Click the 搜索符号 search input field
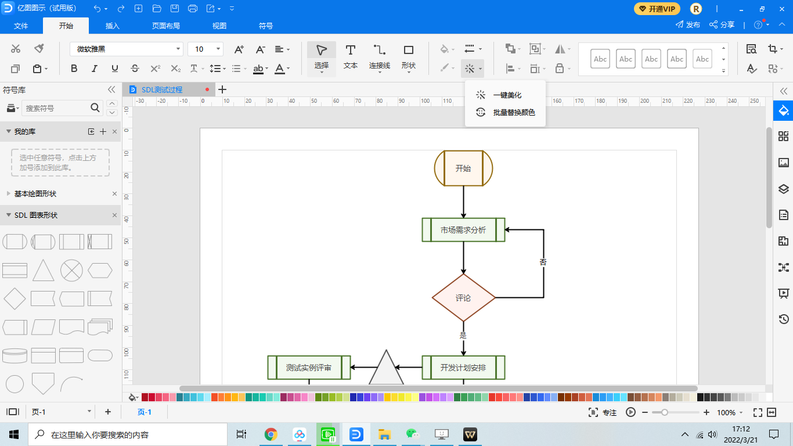Screen dimensions: 793x446 [56, 108]
